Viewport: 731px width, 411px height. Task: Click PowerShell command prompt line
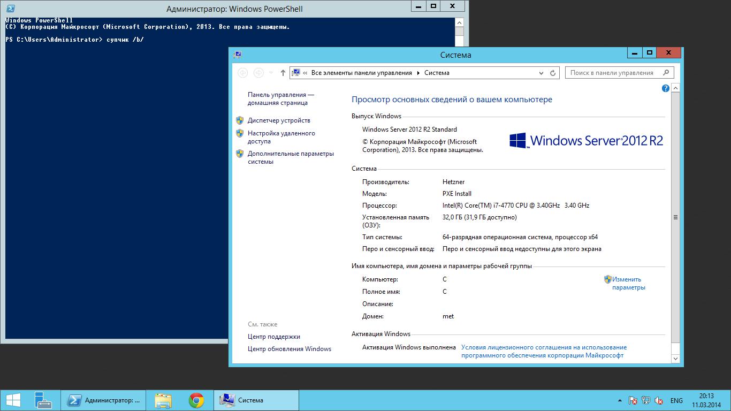[x=75, y=40]
